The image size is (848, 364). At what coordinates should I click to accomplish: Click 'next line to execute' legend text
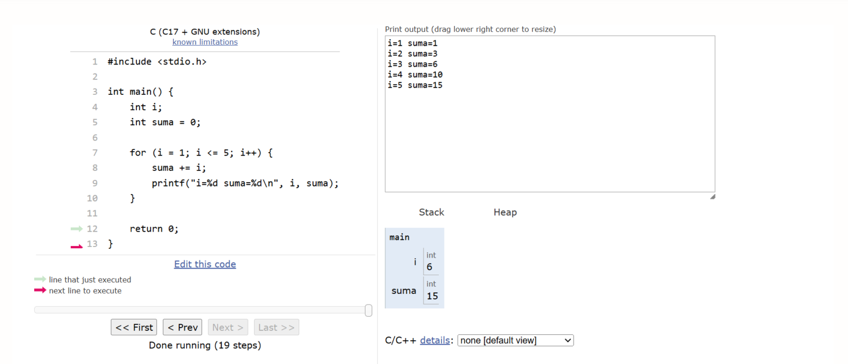click(x=85, y=291)
